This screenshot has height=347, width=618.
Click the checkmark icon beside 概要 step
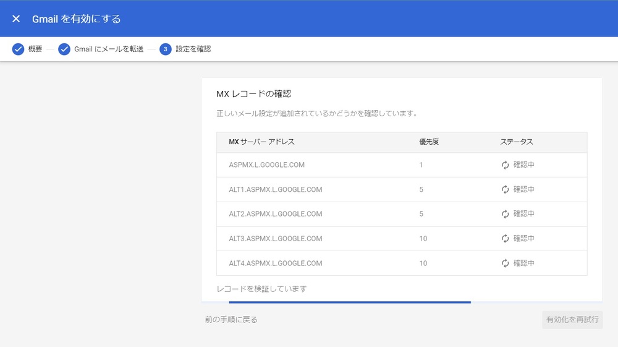[18, 49]
